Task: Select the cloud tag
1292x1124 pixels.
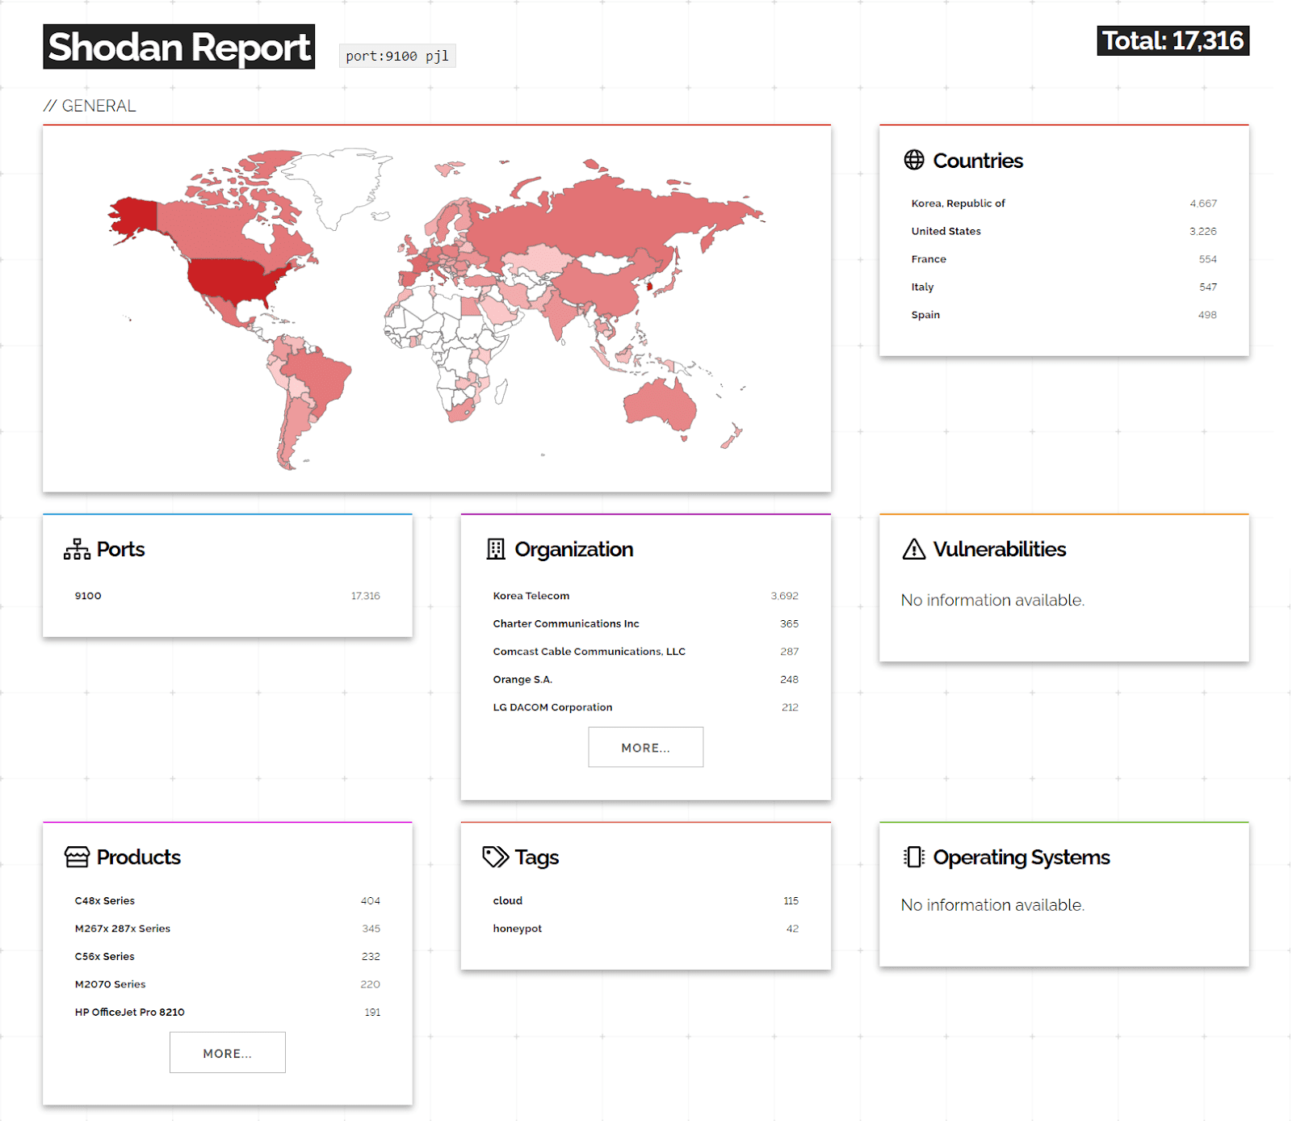Action: point(507,900)
